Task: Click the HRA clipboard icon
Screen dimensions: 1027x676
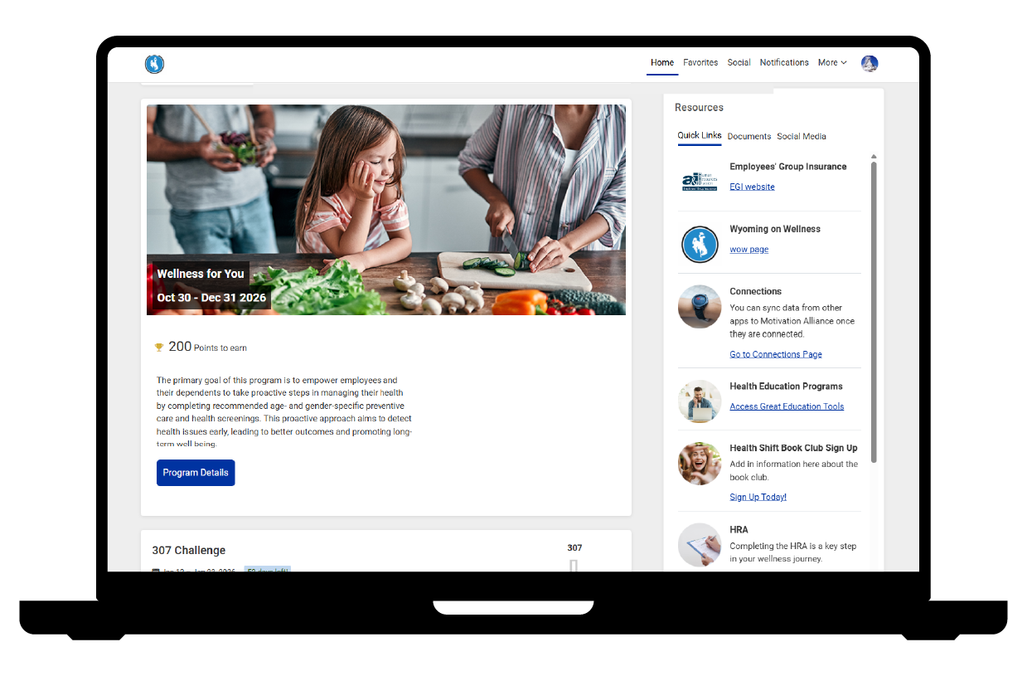Action: 699,545
